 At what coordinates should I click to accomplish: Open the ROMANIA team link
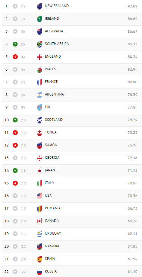pyautogui.click(x=53, y=208)
